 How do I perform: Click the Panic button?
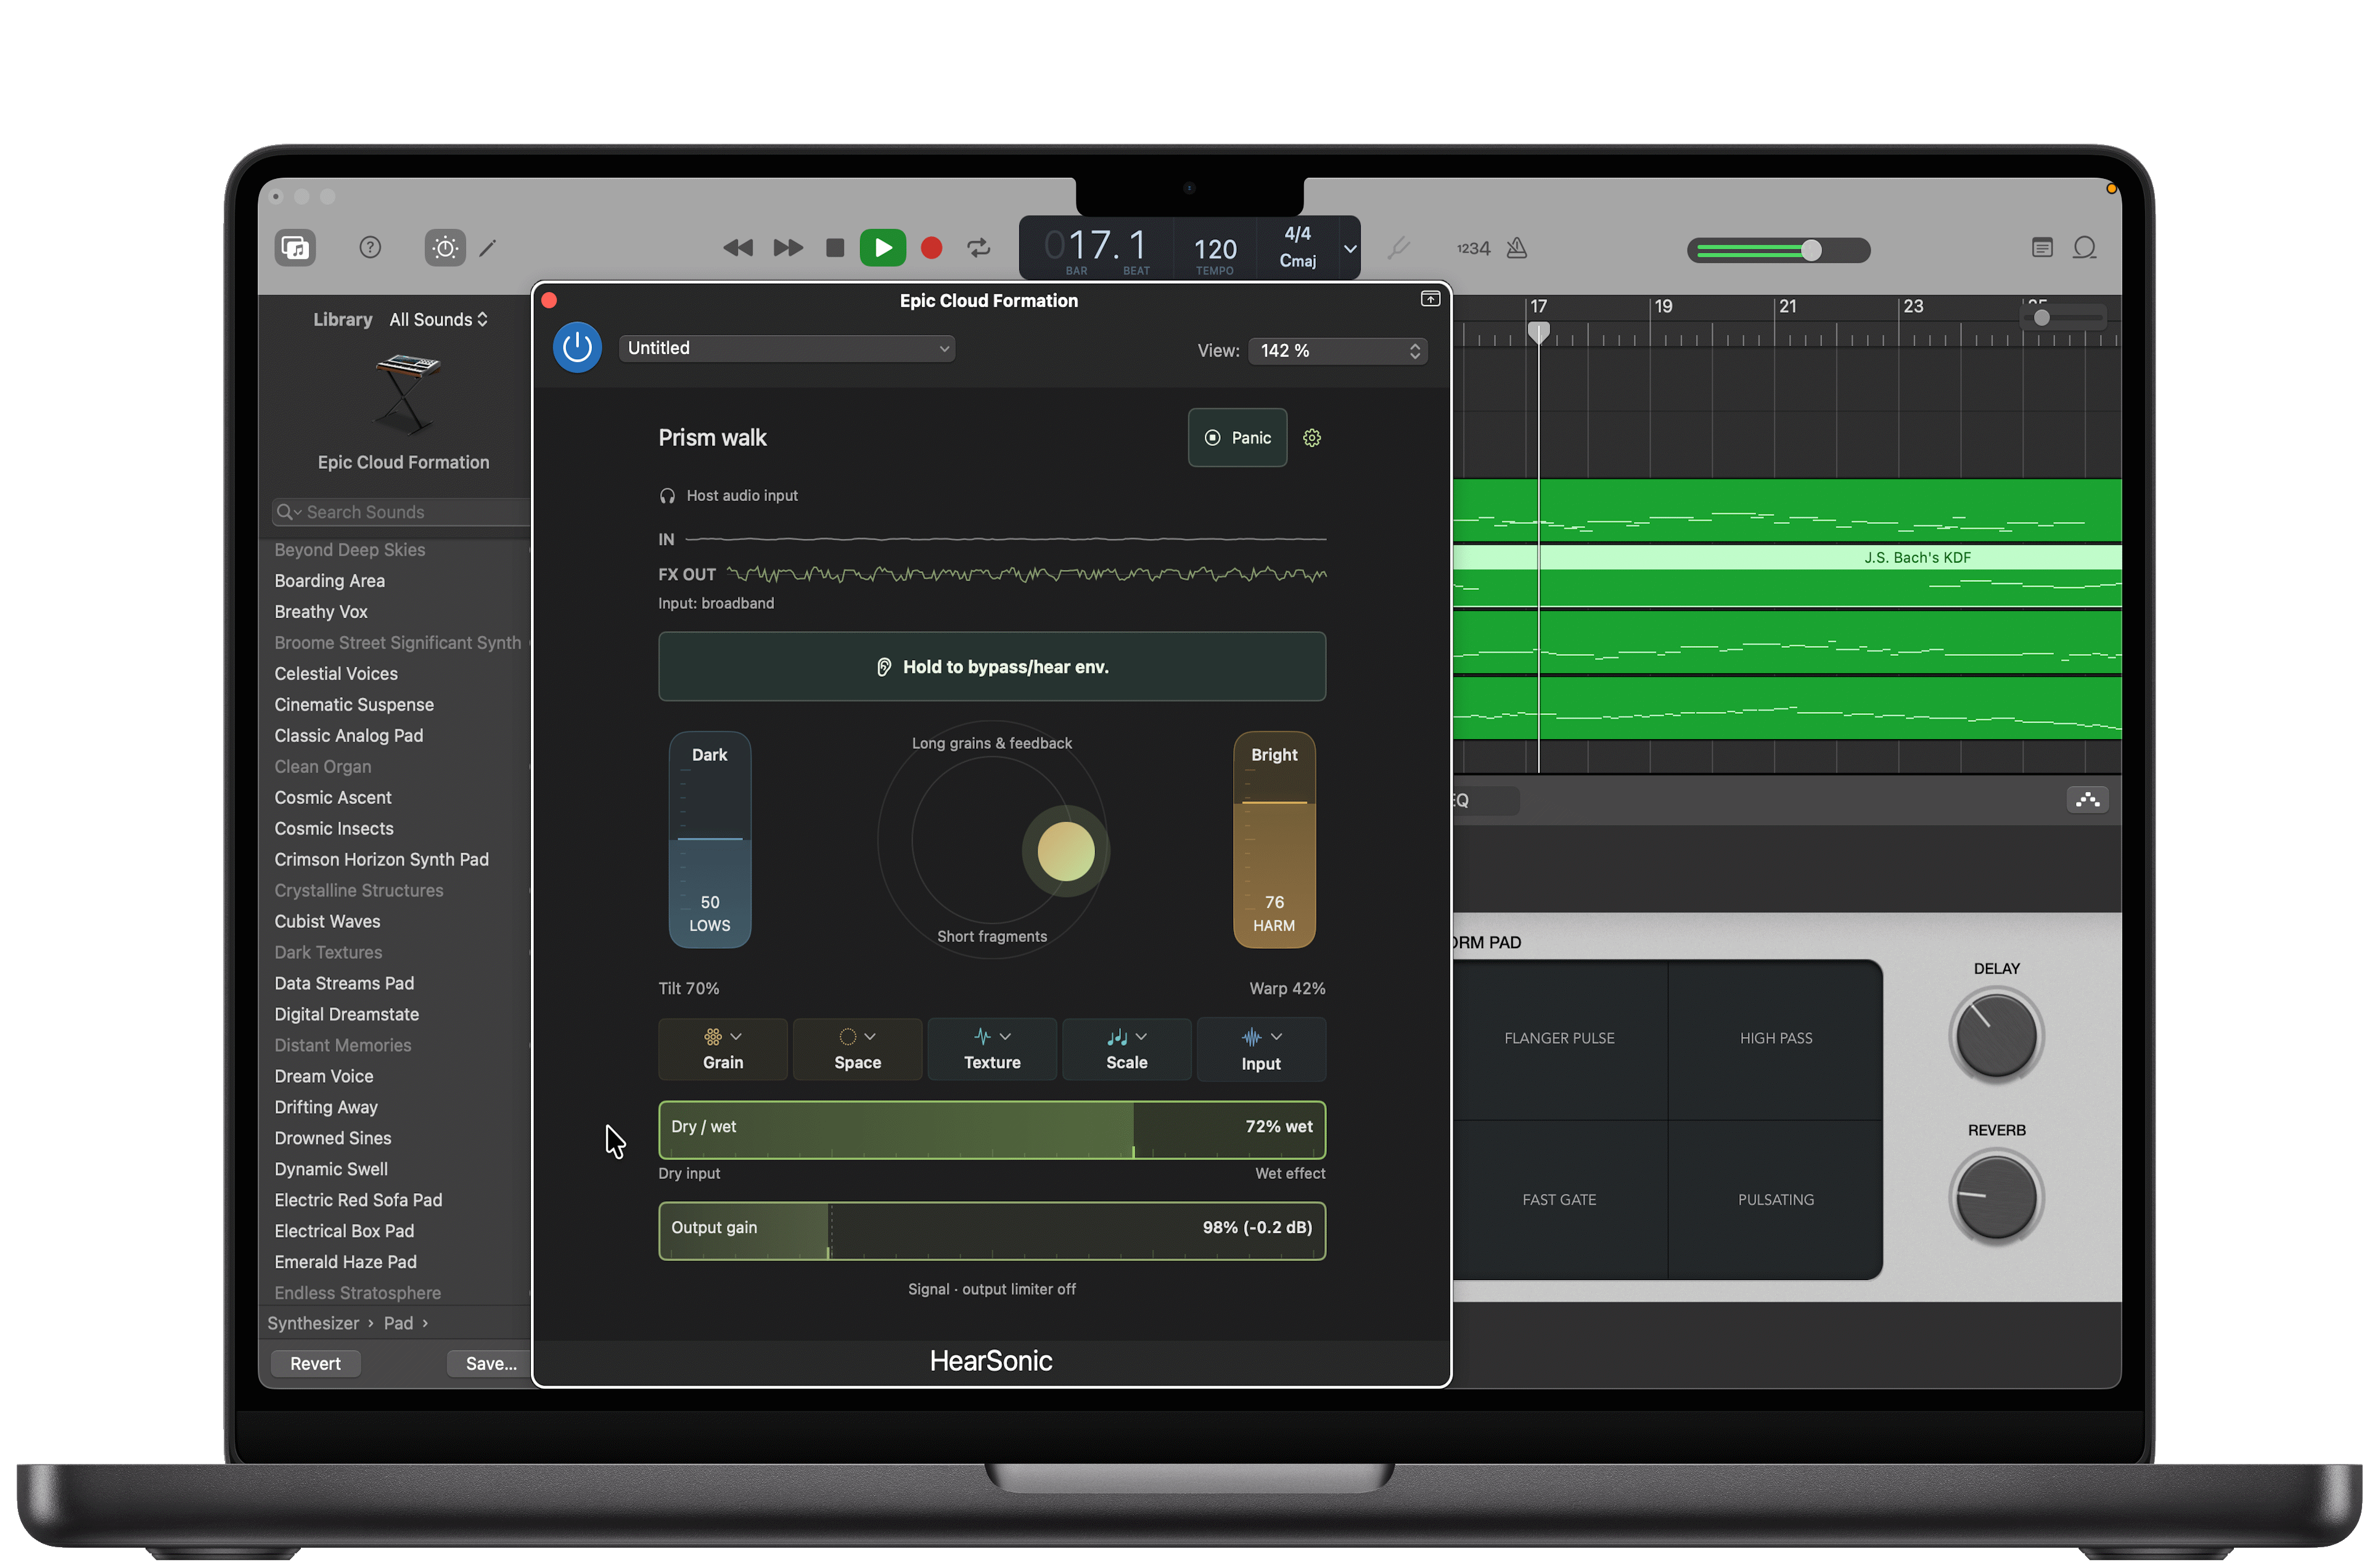(1237, 437)
